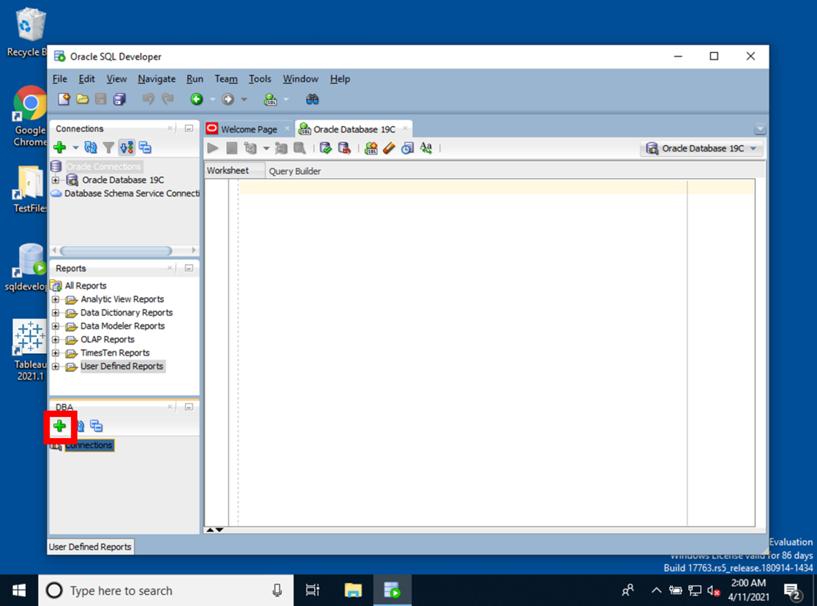Switch to the Welcome Page tab
Screen dimensions: 817x606
(249, 129)
